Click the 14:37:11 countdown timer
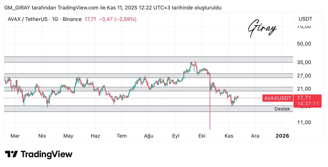328x167 pixels. point(308,104)
